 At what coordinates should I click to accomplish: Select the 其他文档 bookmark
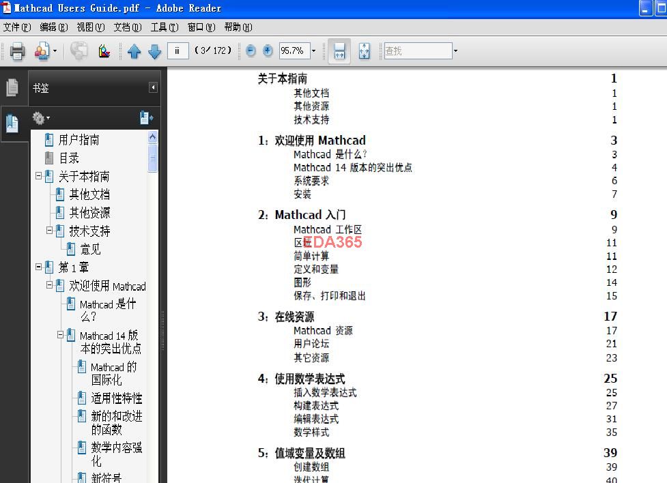click(89, 194)
